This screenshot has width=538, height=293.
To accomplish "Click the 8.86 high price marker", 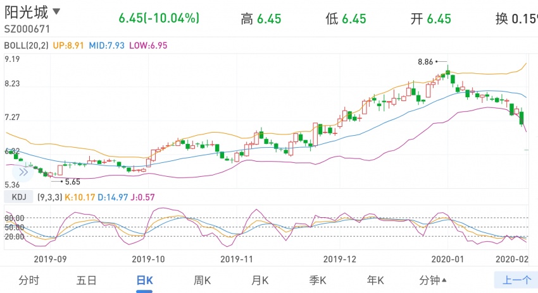I will (425, 62).
